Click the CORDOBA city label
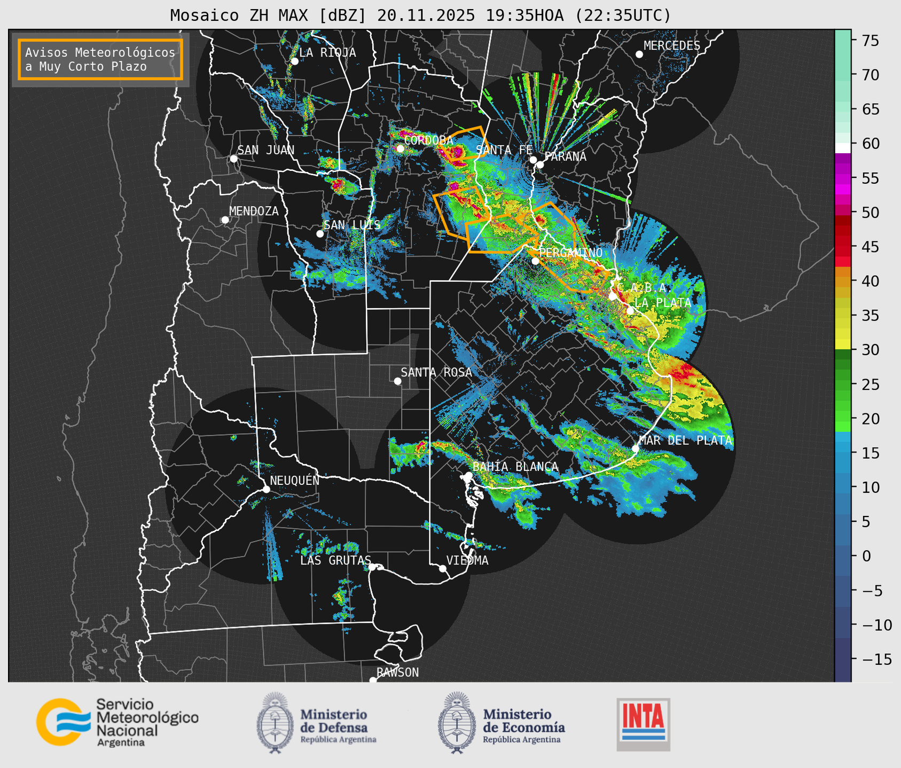Image resolution: width=901 pixels, height=768 pixels. 428,140
